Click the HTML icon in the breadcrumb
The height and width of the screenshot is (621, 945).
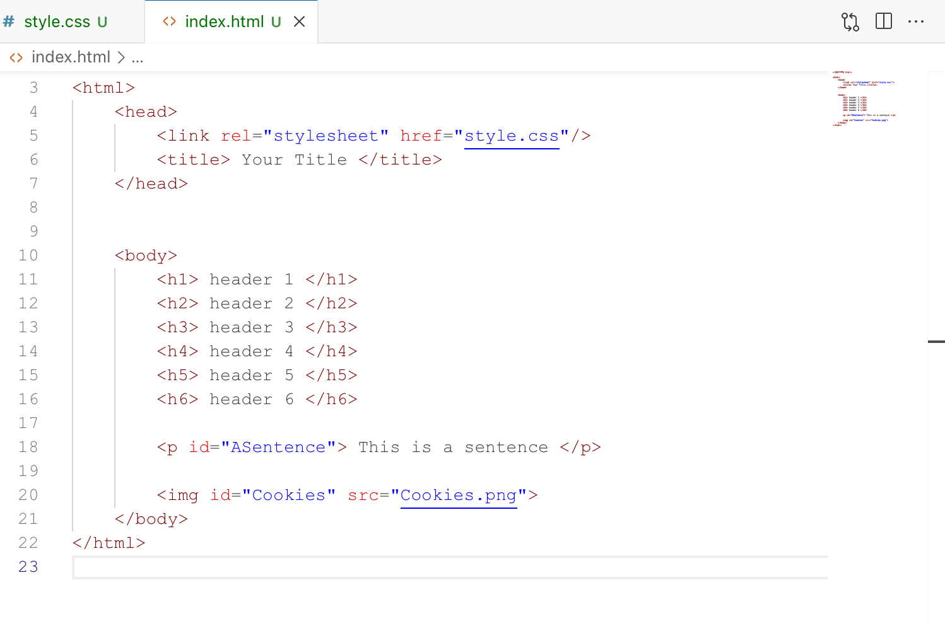coord(16,57)
